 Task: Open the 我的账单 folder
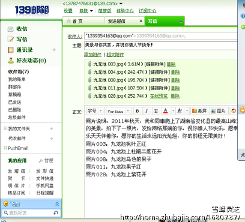[17, 79]
